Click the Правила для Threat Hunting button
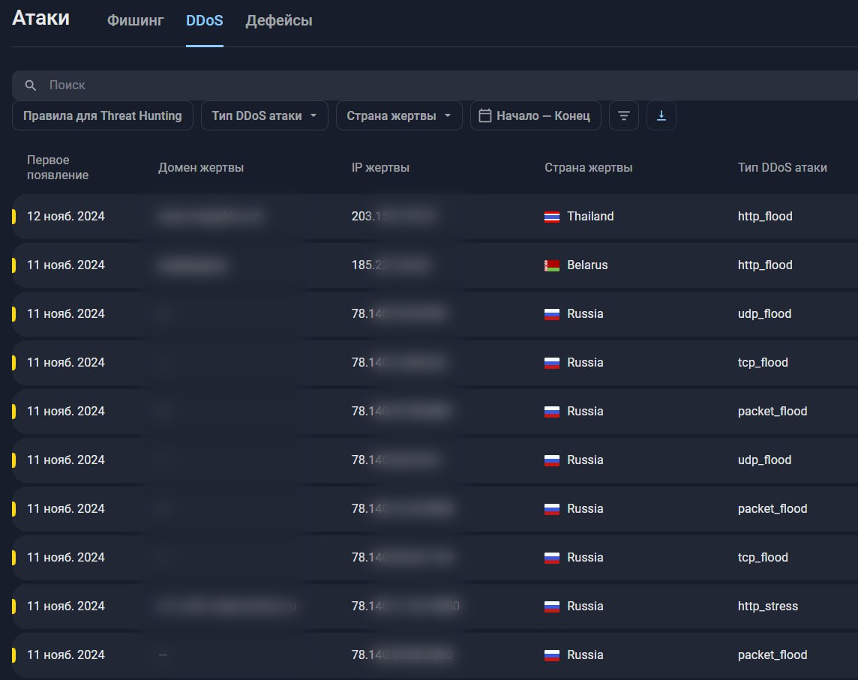Image resolution: width=858 pixels, height=680 pixels. (x=102, y=115)
